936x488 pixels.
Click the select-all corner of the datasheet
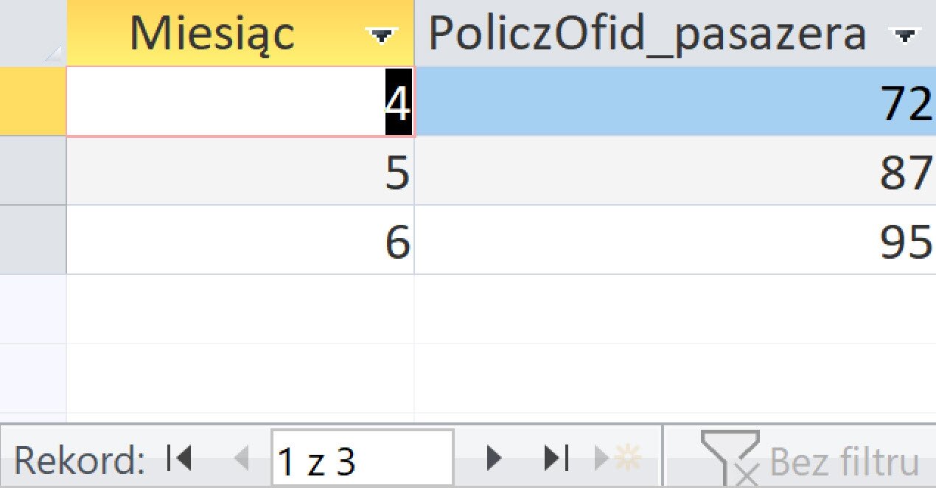(32, 34)
